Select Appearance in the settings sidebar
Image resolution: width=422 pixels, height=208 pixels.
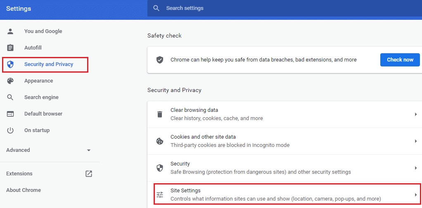click(38, 81)
